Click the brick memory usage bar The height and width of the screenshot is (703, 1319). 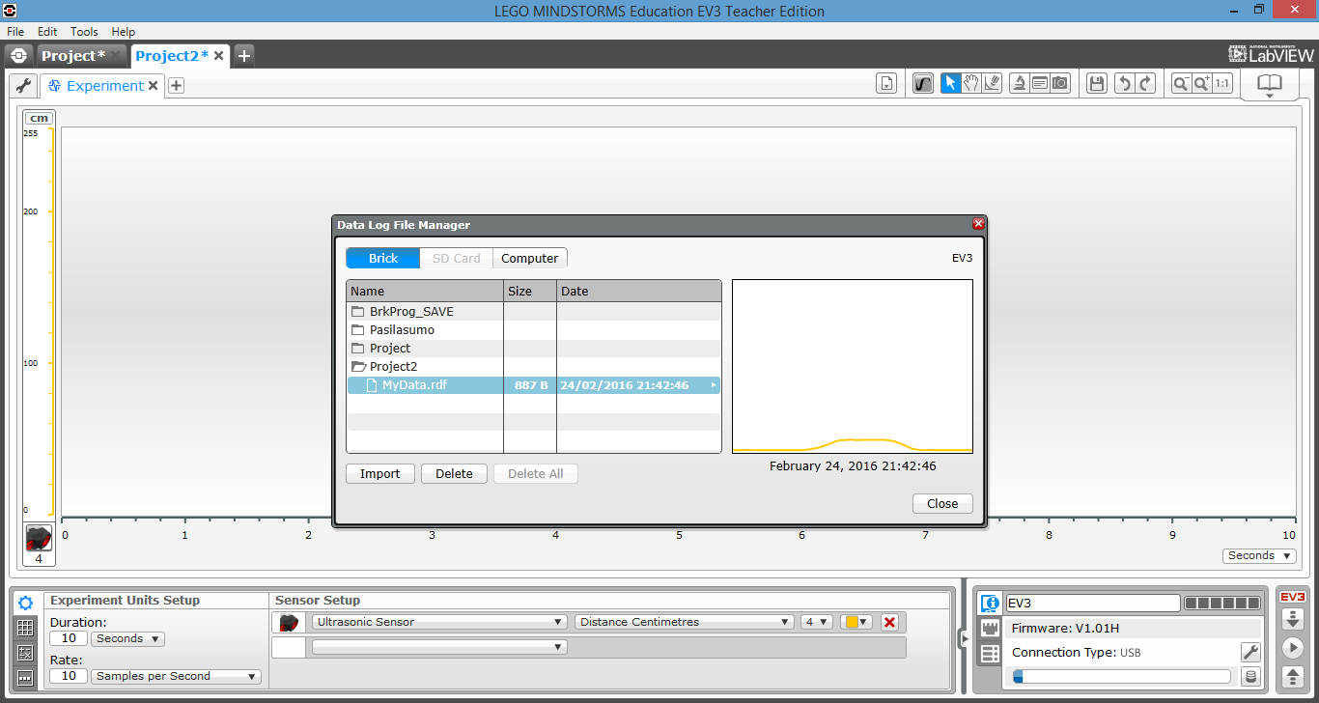pyautogui.click(x=1122, y=677)
